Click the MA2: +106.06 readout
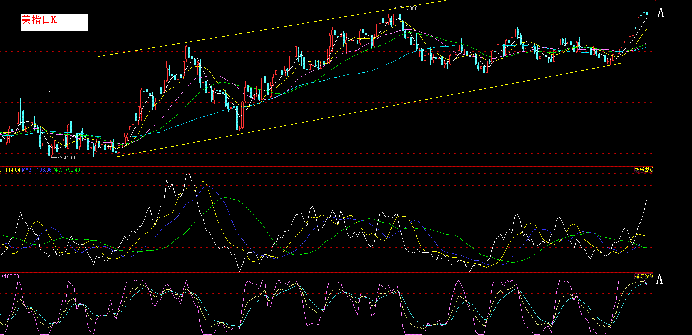 (x=37, y=170)
